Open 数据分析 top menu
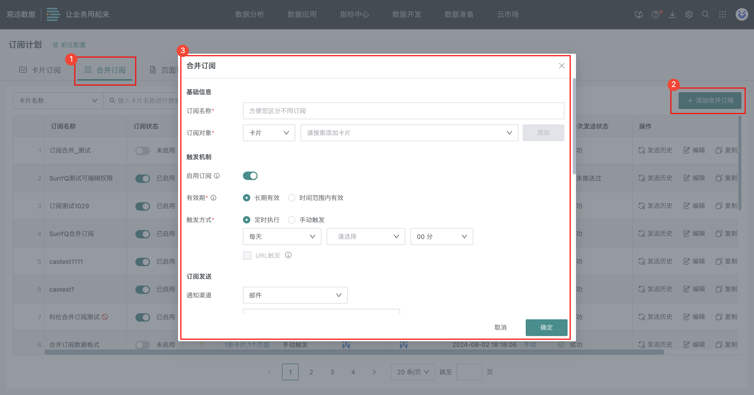Screen dimensions: 754x395 [x=250, y=14]
